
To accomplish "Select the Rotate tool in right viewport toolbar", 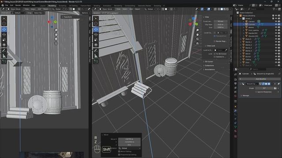I will [x=96, y=35].
